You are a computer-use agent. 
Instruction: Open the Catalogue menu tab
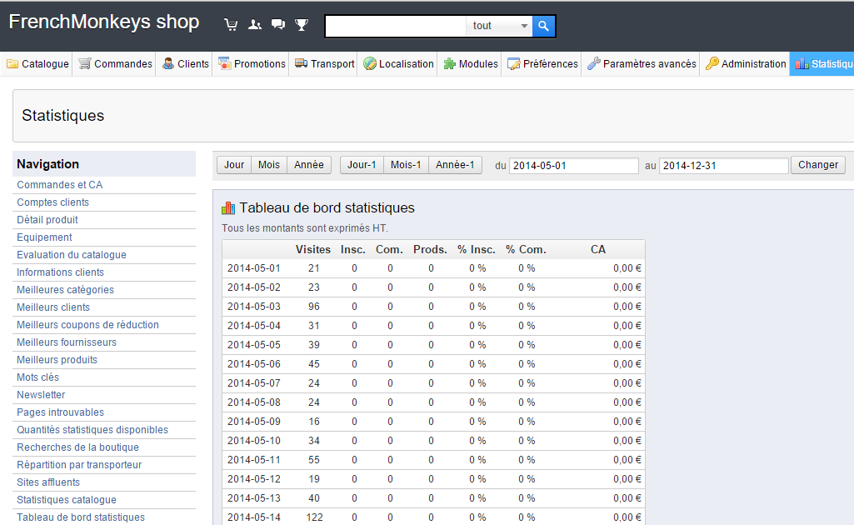coord(37,63)
